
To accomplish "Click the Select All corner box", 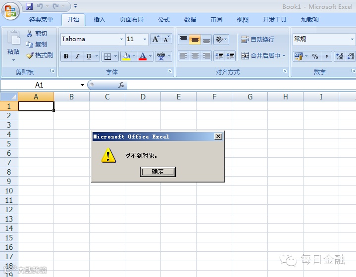I will 9,97.
